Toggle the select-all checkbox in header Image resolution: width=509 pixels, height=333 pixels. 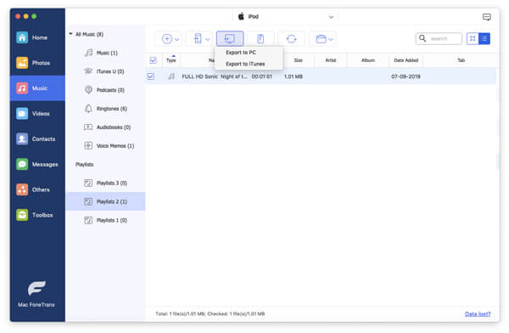[153, 60]
